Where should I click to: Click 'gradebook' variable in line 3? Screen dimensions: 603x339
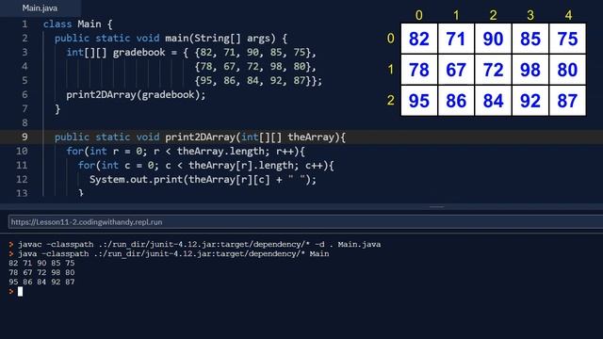point(139,53)
